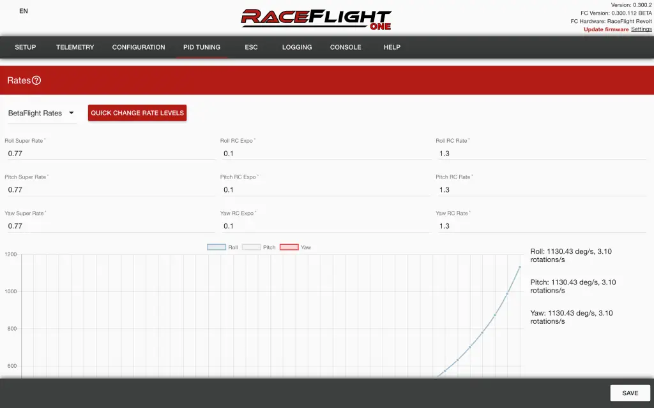Viewport: 654px width, 408px height.
Task: Click the RaceFlight One logo
Action: (x=317, y=19)
